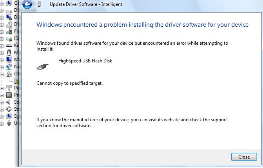
Task: Click the HighSpeed USB Flash Disk label
Action: click(85, 61)
